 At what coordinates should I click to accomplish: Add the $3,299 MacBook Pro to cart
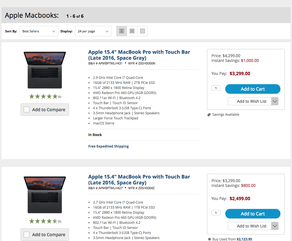[253, 89]
